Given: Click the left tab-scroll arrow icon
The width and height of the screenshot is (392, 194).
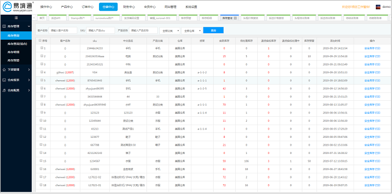Looking at the screenshot, I should click(34, 18).
